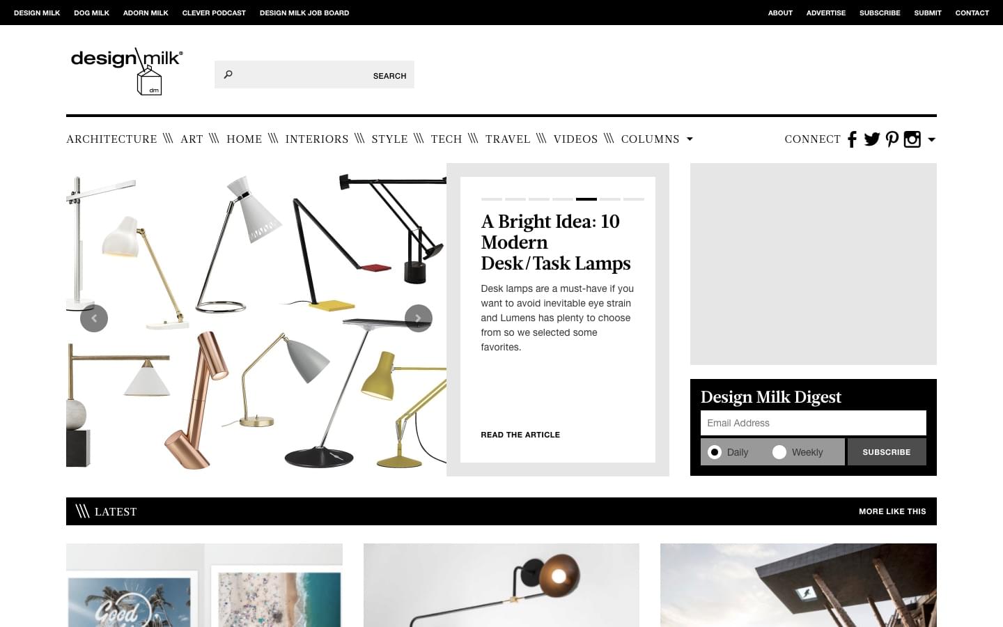
Task: Click the Design Milk carton logo
Action: pos(127,71)
